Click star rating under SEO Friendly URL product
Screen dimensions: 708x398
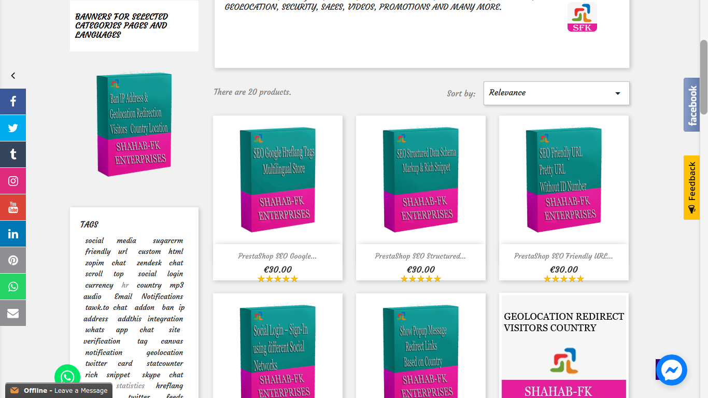pyautogui.click(x=564, y=279)
